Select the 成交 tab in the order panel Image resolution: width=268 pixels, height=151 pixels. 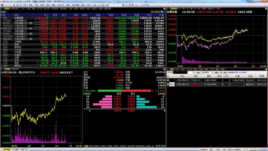point(177,69)
